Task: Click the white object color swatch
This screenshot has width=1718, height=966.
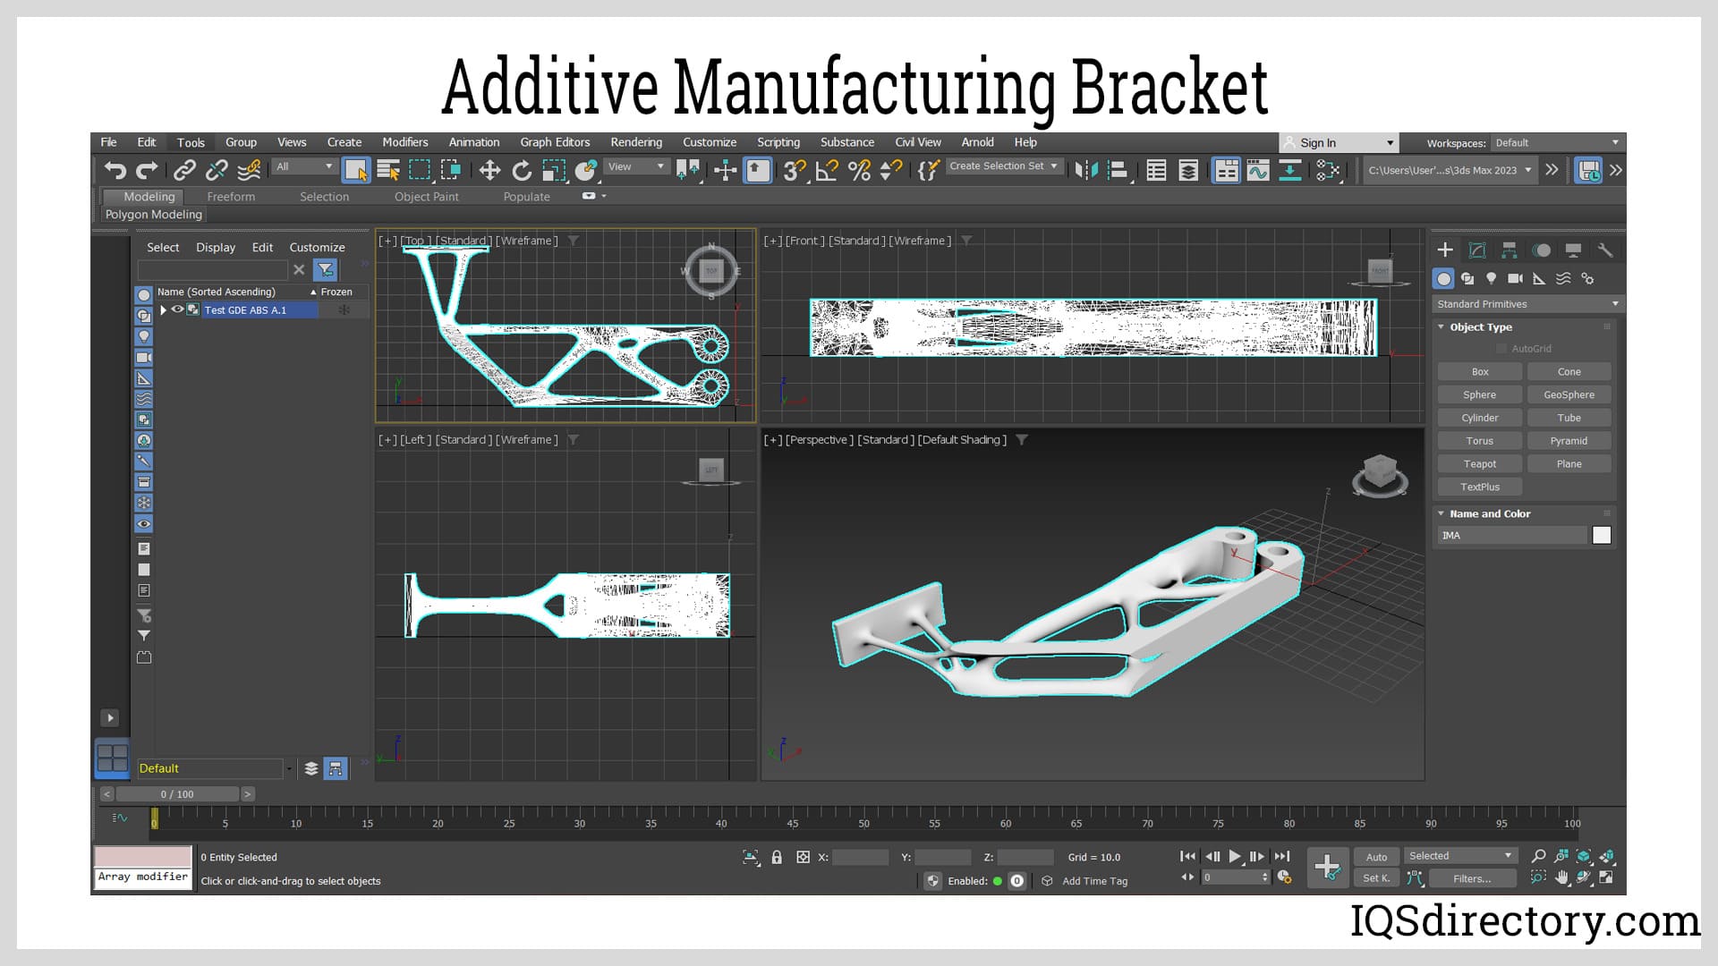Action: click(1602, 536)
